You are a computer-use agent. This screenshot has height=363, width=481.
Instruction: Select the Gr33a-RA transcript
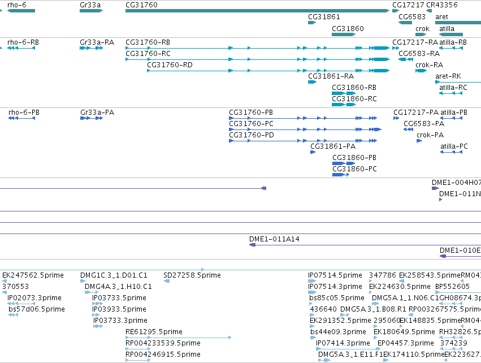91,48
